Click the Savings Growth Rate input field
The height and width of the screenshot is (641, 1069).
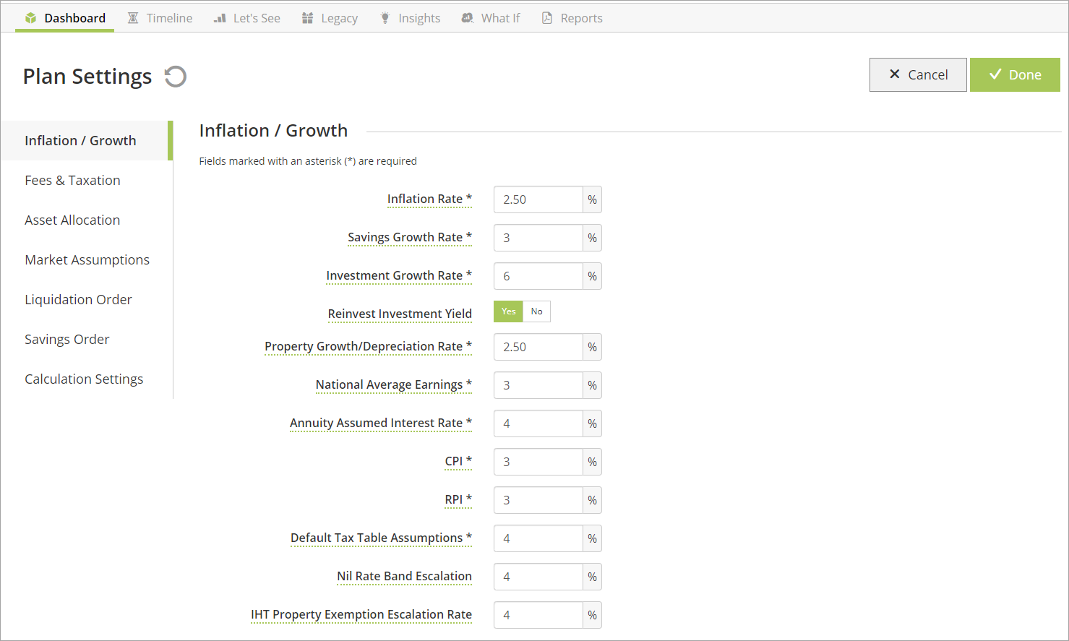pyautogui.click(x=538, y=238)
